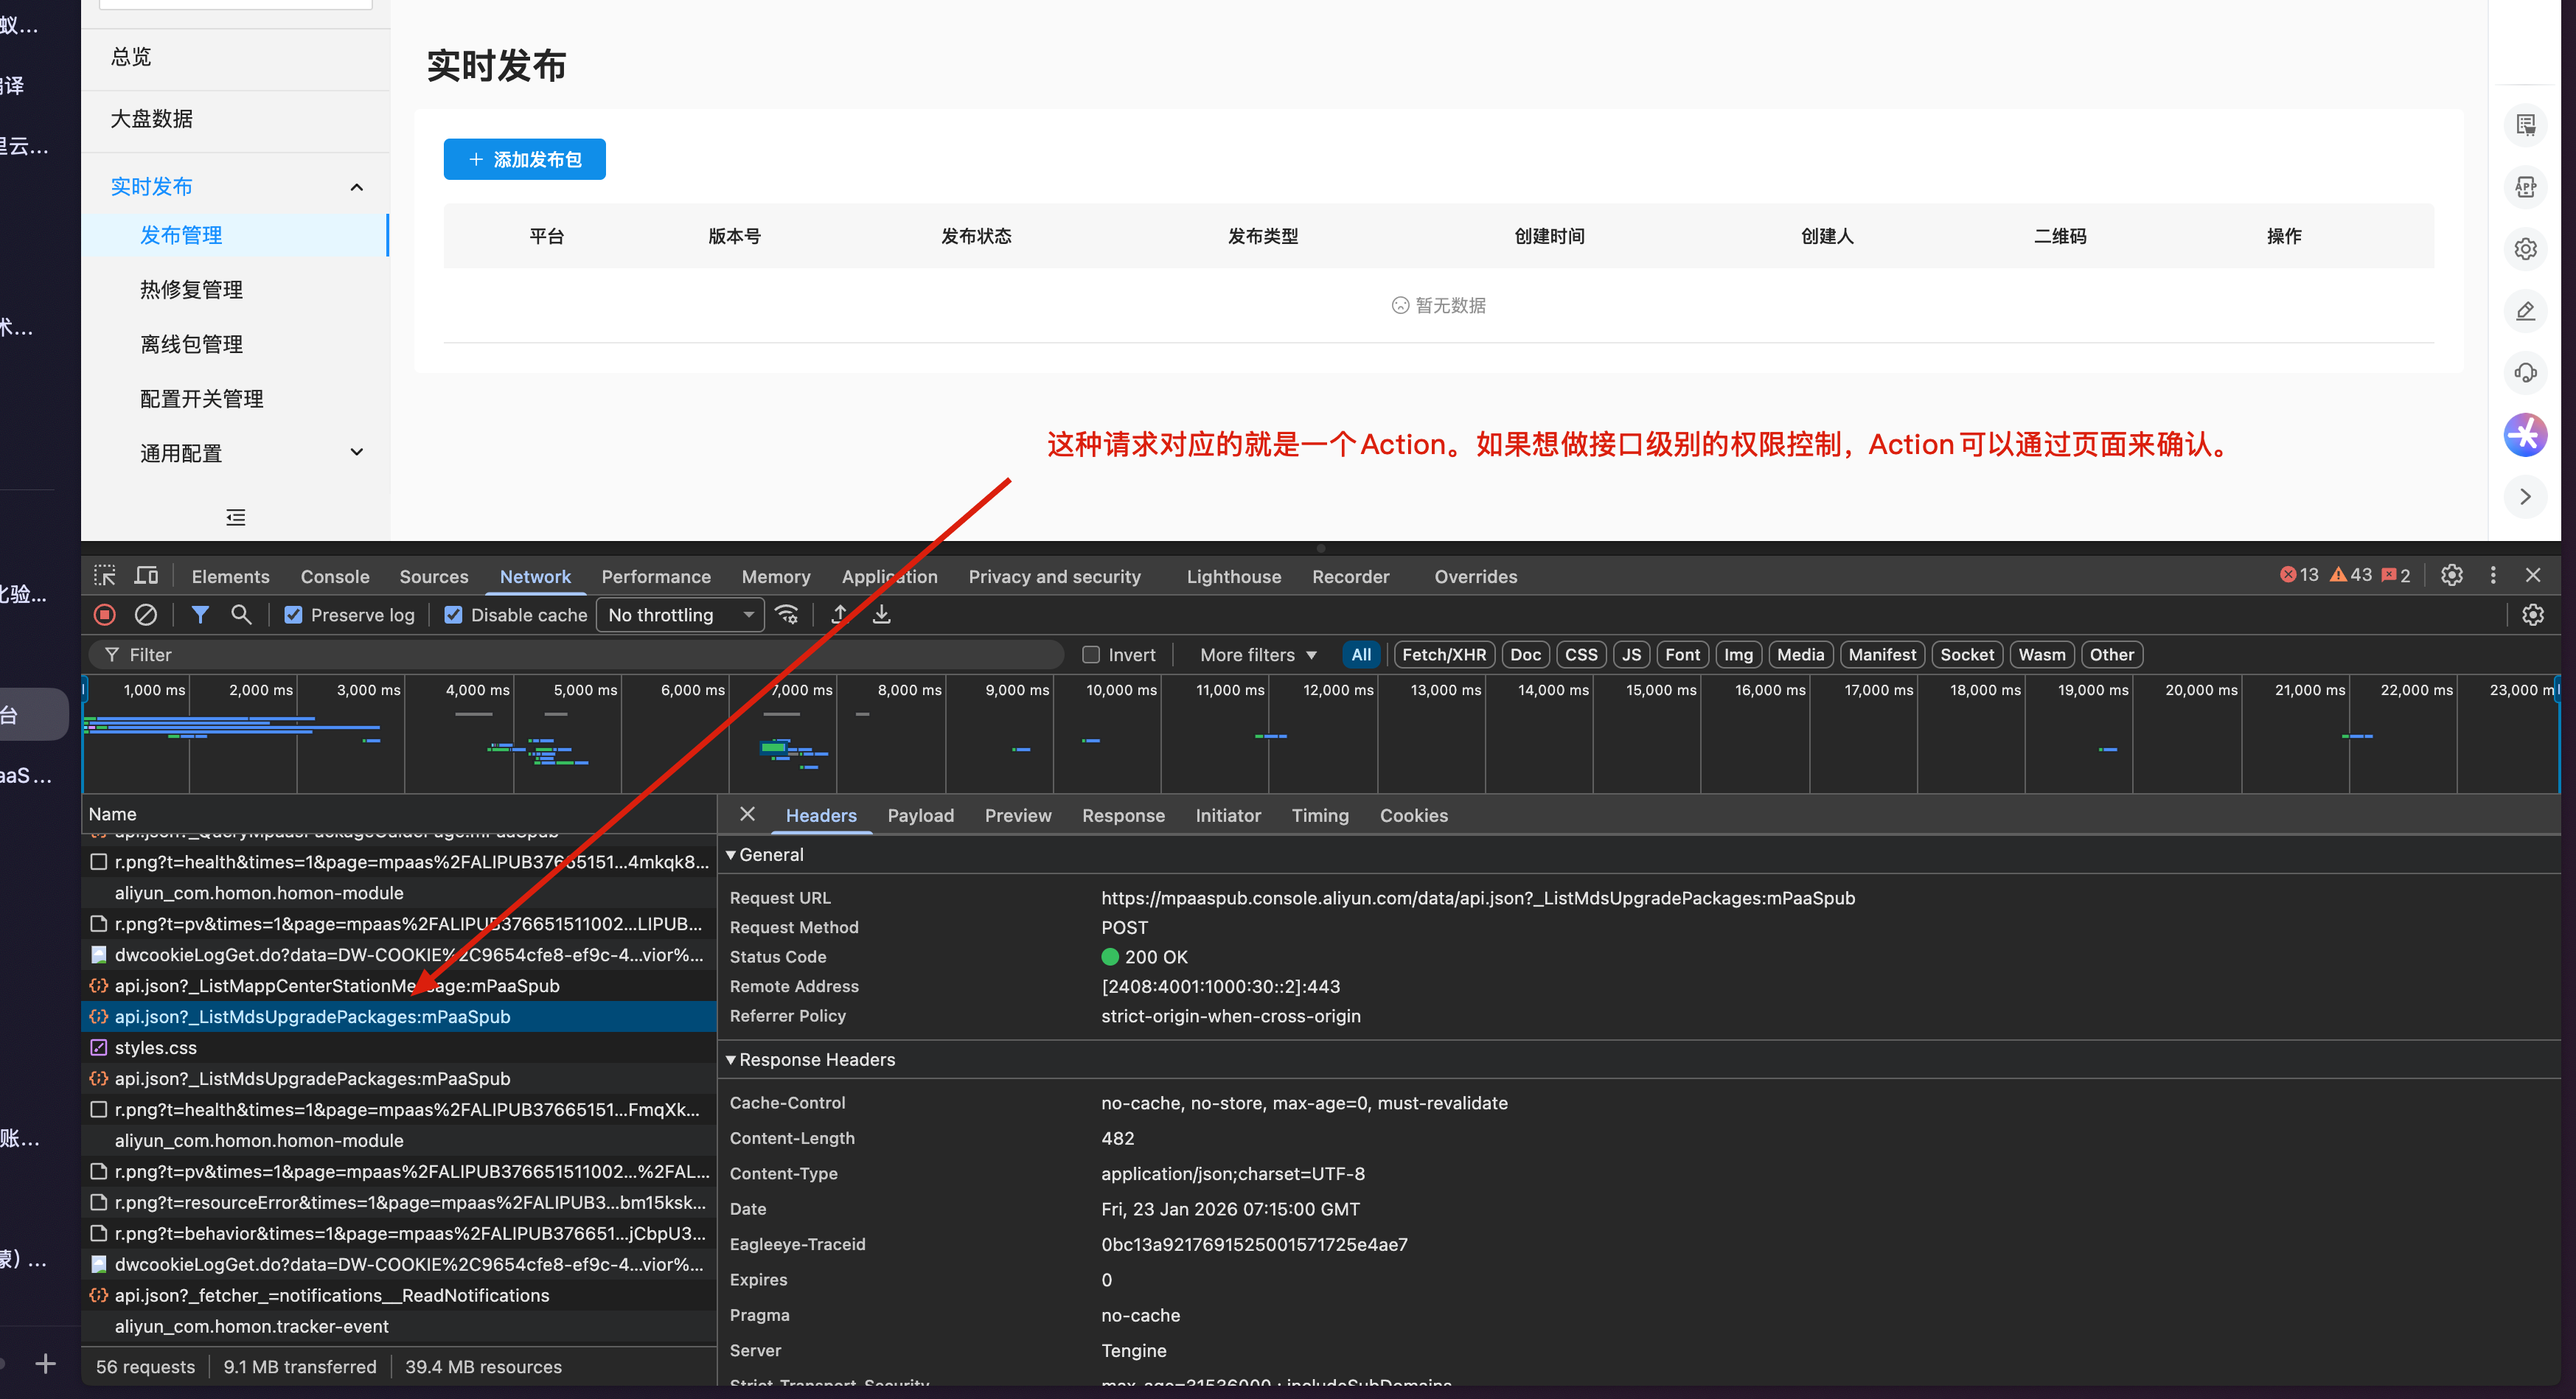Screen dimensions: 2576x1399
Task: Open the Console panel tab
Action: click(335, 577)
